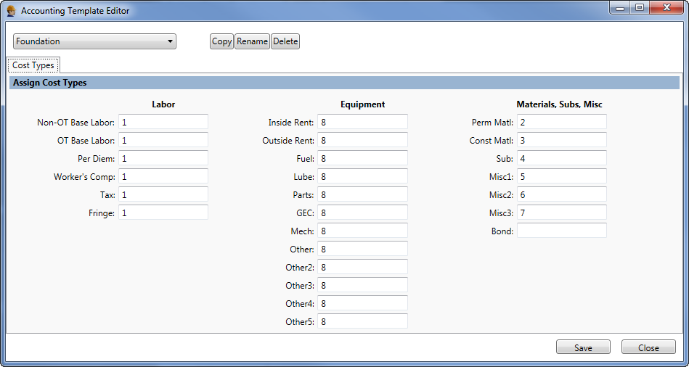Click the Inside Rent input field

(362, 122)
